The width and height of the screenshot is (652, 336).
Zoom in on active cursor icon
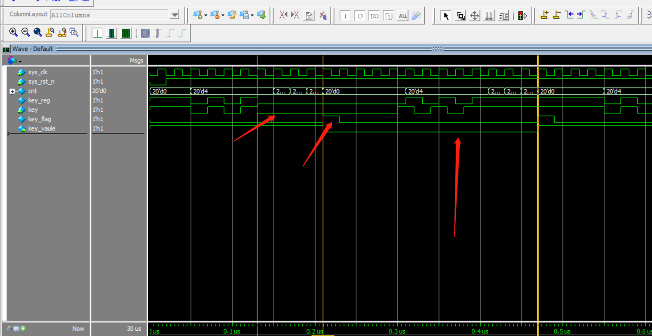(x=50, y=32)
